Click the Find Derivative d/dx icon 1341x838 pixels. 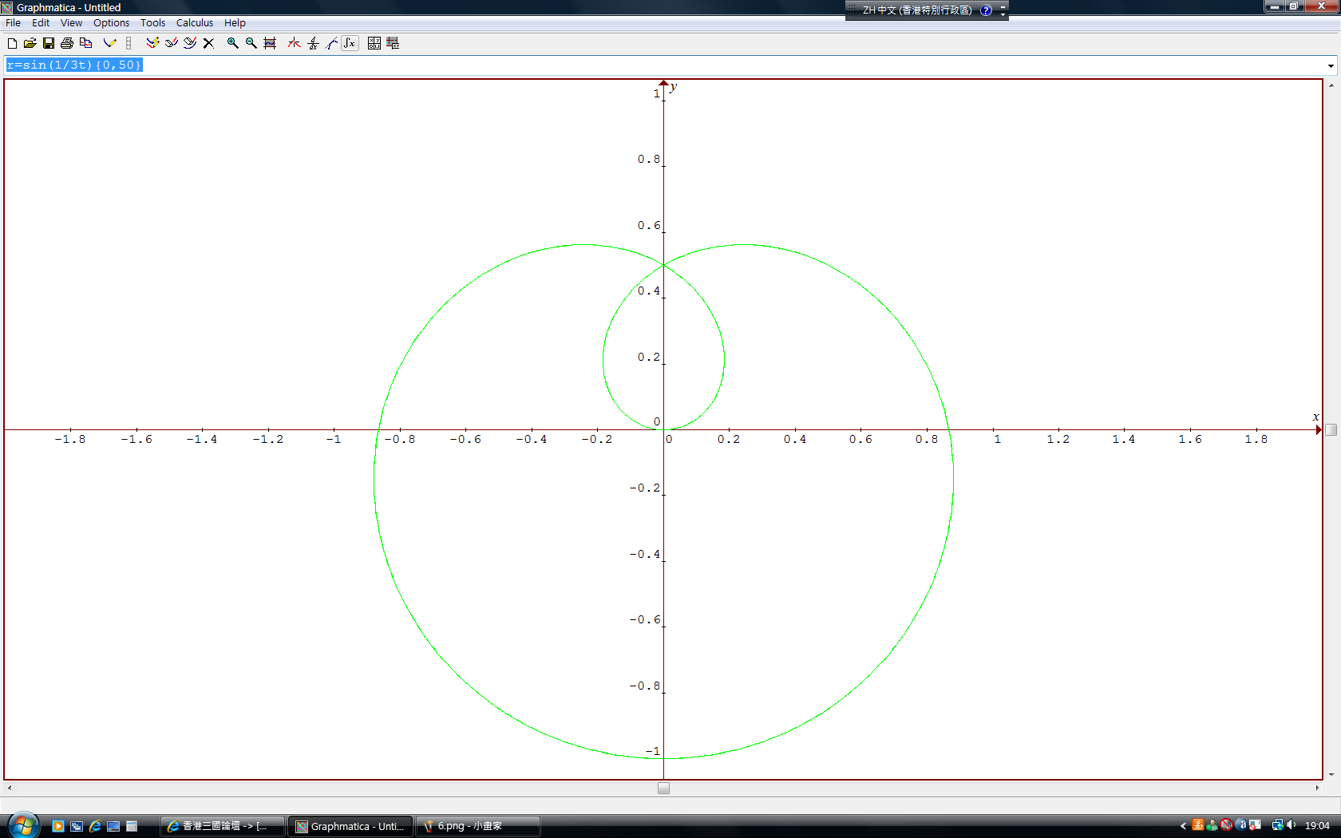pos(313,43)
